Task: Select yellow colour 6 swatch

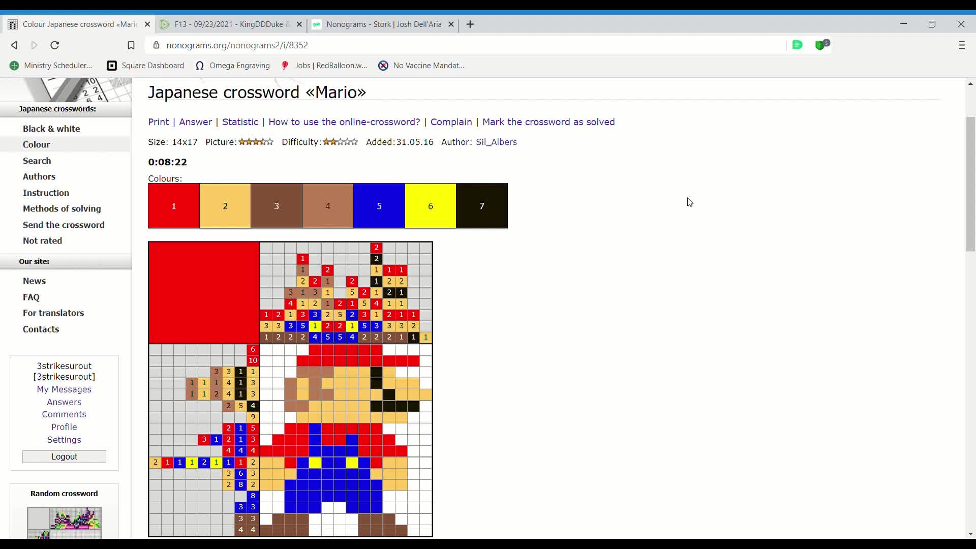Action: pos(430,206)
